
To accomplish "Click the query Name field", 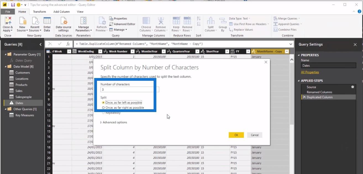I will pyautogui.click(x=328, y=66).
